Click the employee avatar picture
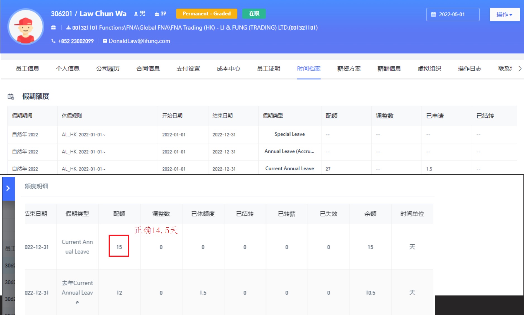524x315 pixels. pos(26,27)
